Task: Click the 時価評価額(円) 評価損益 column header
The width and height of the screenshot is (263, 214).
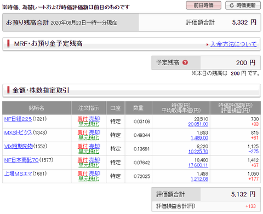Action: 236,108
